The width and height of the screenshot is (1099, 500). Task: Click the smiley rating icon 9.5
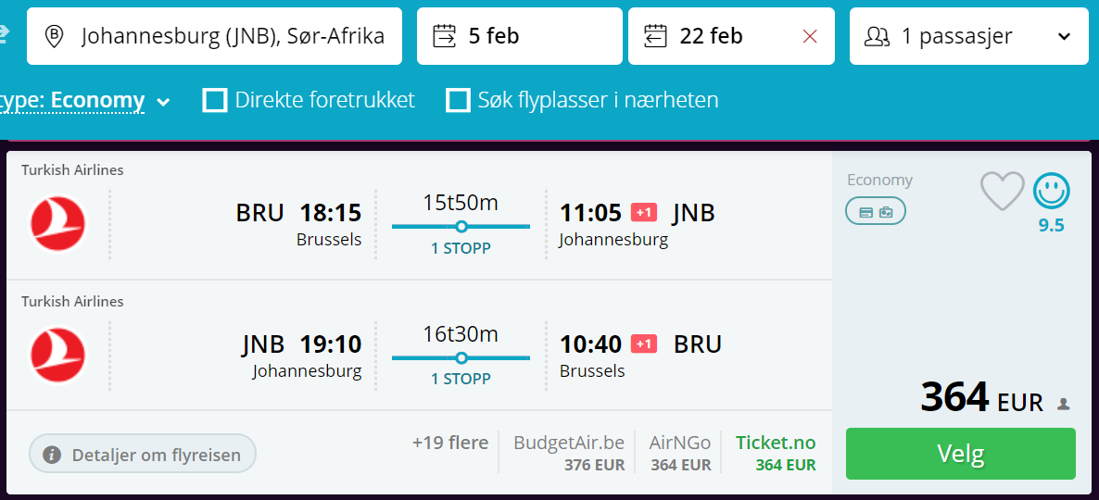click(x=1052, y=191)
